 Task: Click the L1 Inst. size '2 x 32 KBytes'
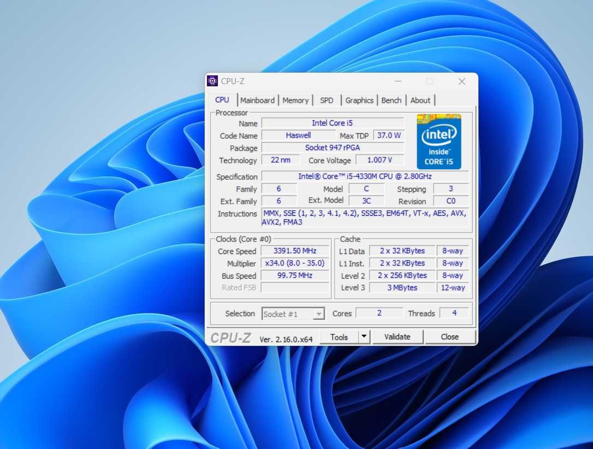click(402, 263)
